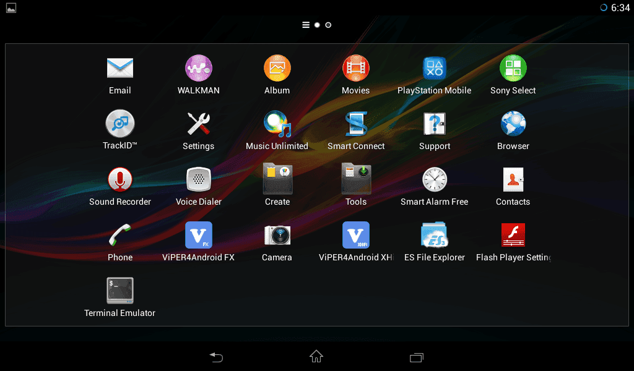Launch TrackID music recognition
Viewport: 634px width, 371px height.
click(x=119, y=124)
